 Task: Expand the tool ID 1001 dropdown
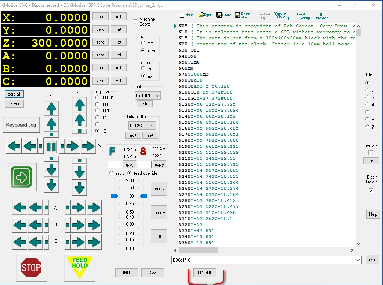pyautogui.click(x=157, y=96)
